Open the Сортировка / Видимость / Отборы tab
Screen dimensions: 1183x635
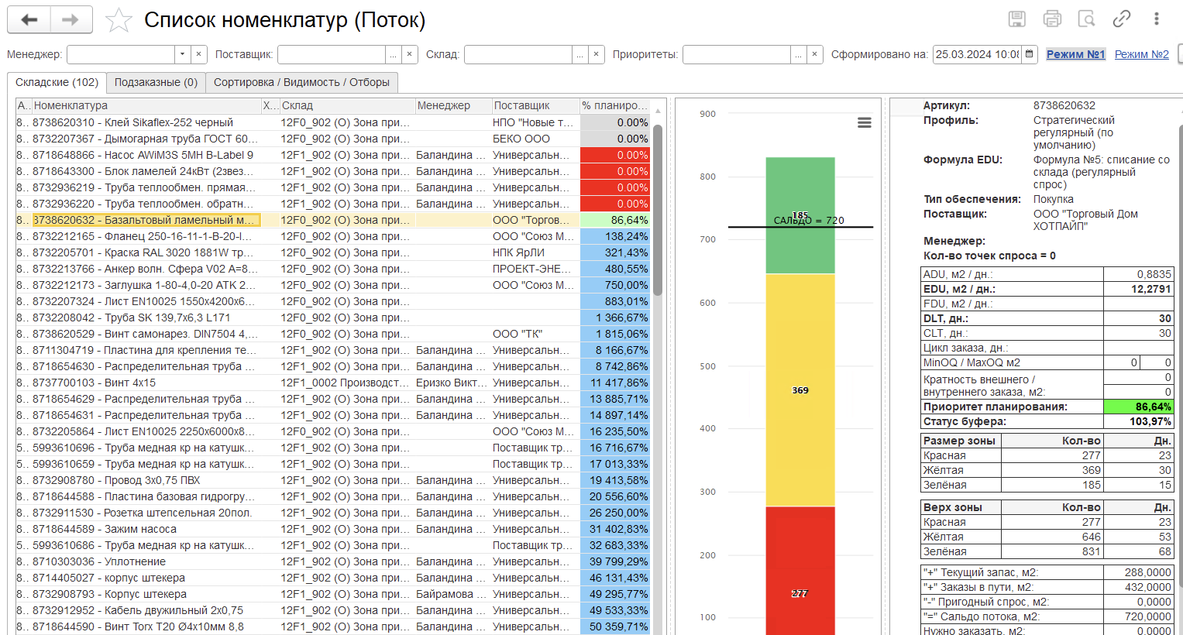pos(301,82)
